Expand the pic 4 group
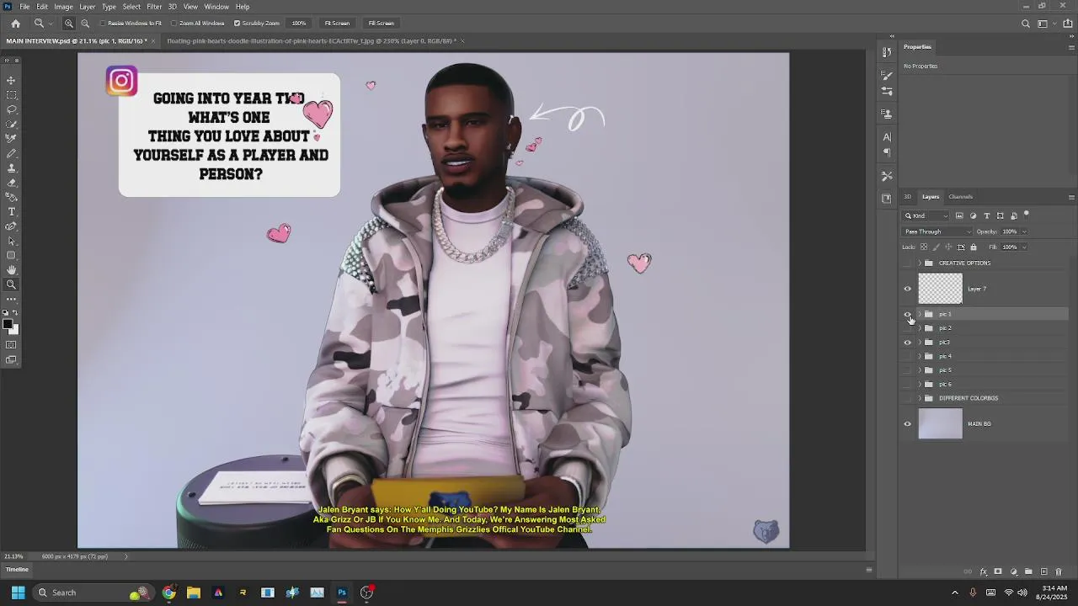Viewport: 1078px width, 606px height. coord(919,356)
